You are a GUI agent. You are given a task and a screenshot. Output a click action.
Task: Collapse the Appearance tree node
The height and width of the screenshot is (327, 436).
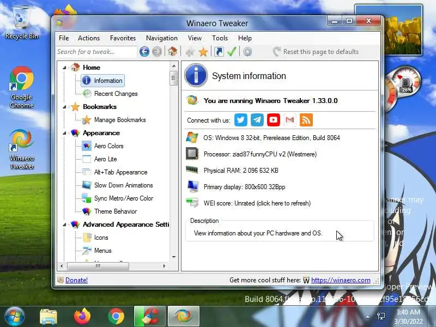click(64, 133)
